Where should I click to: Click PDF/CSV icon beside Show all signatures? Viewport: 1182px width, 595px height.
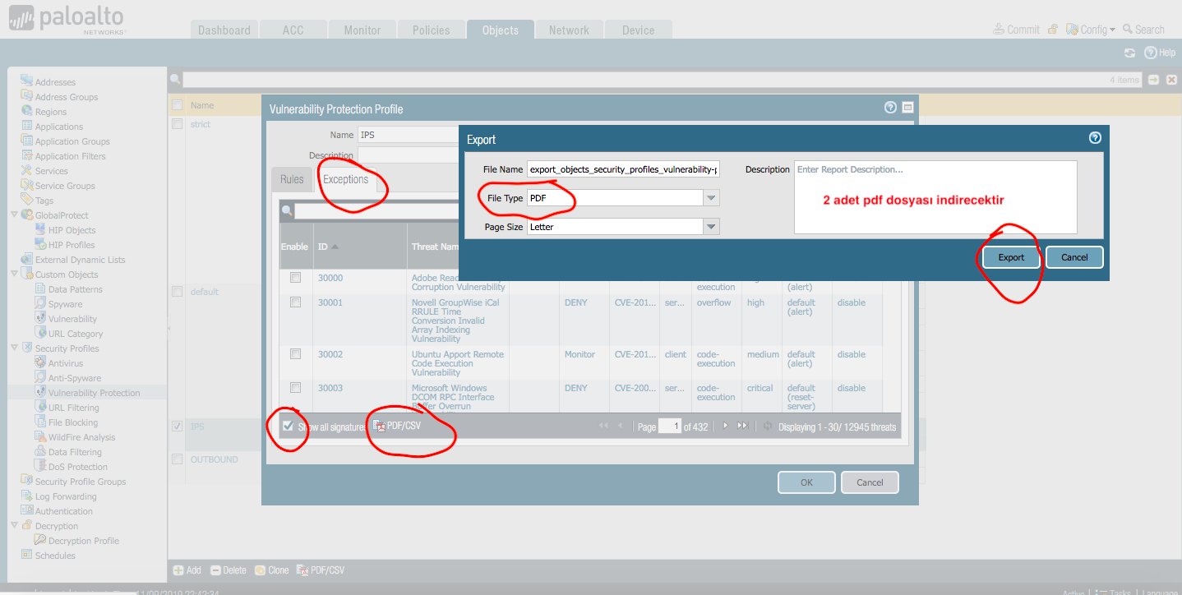pyautogui.click(x=379, y=427)
